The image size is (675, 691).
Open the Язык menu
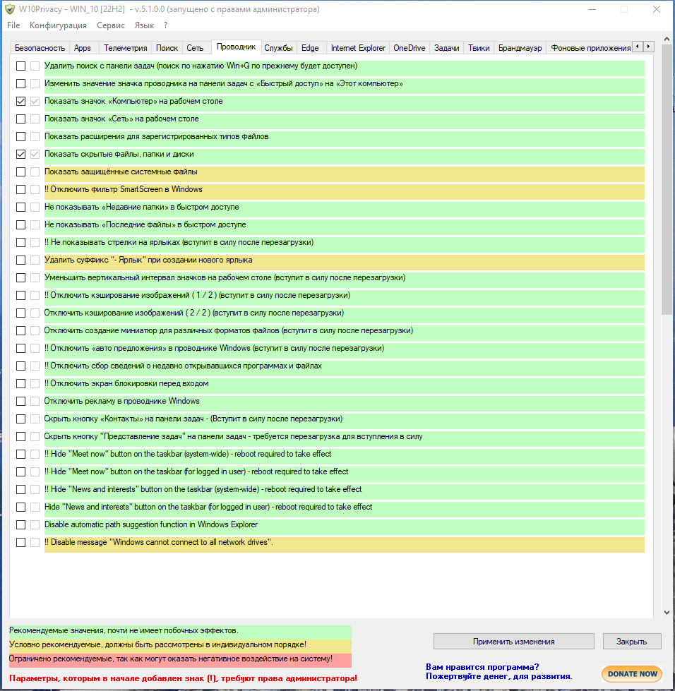pyautogui.click(x=144, y=25)
